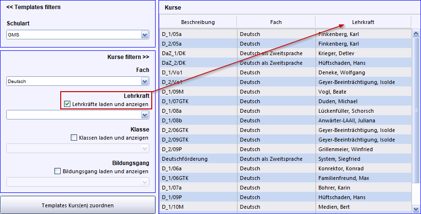Open the empty Lehrkraft dropdown
This screenshot has height=214, width=421.
[145, 115]
